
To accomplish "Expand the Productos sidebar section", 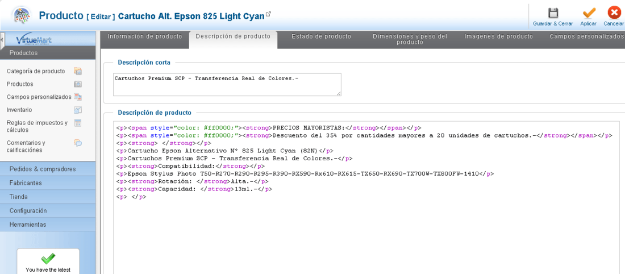I will point(48,53).
